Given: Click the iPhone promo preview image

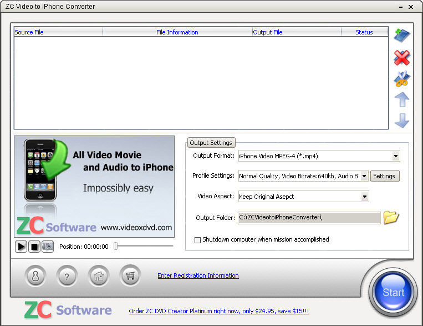Looking at the screenshot, I should pos(94,187).
